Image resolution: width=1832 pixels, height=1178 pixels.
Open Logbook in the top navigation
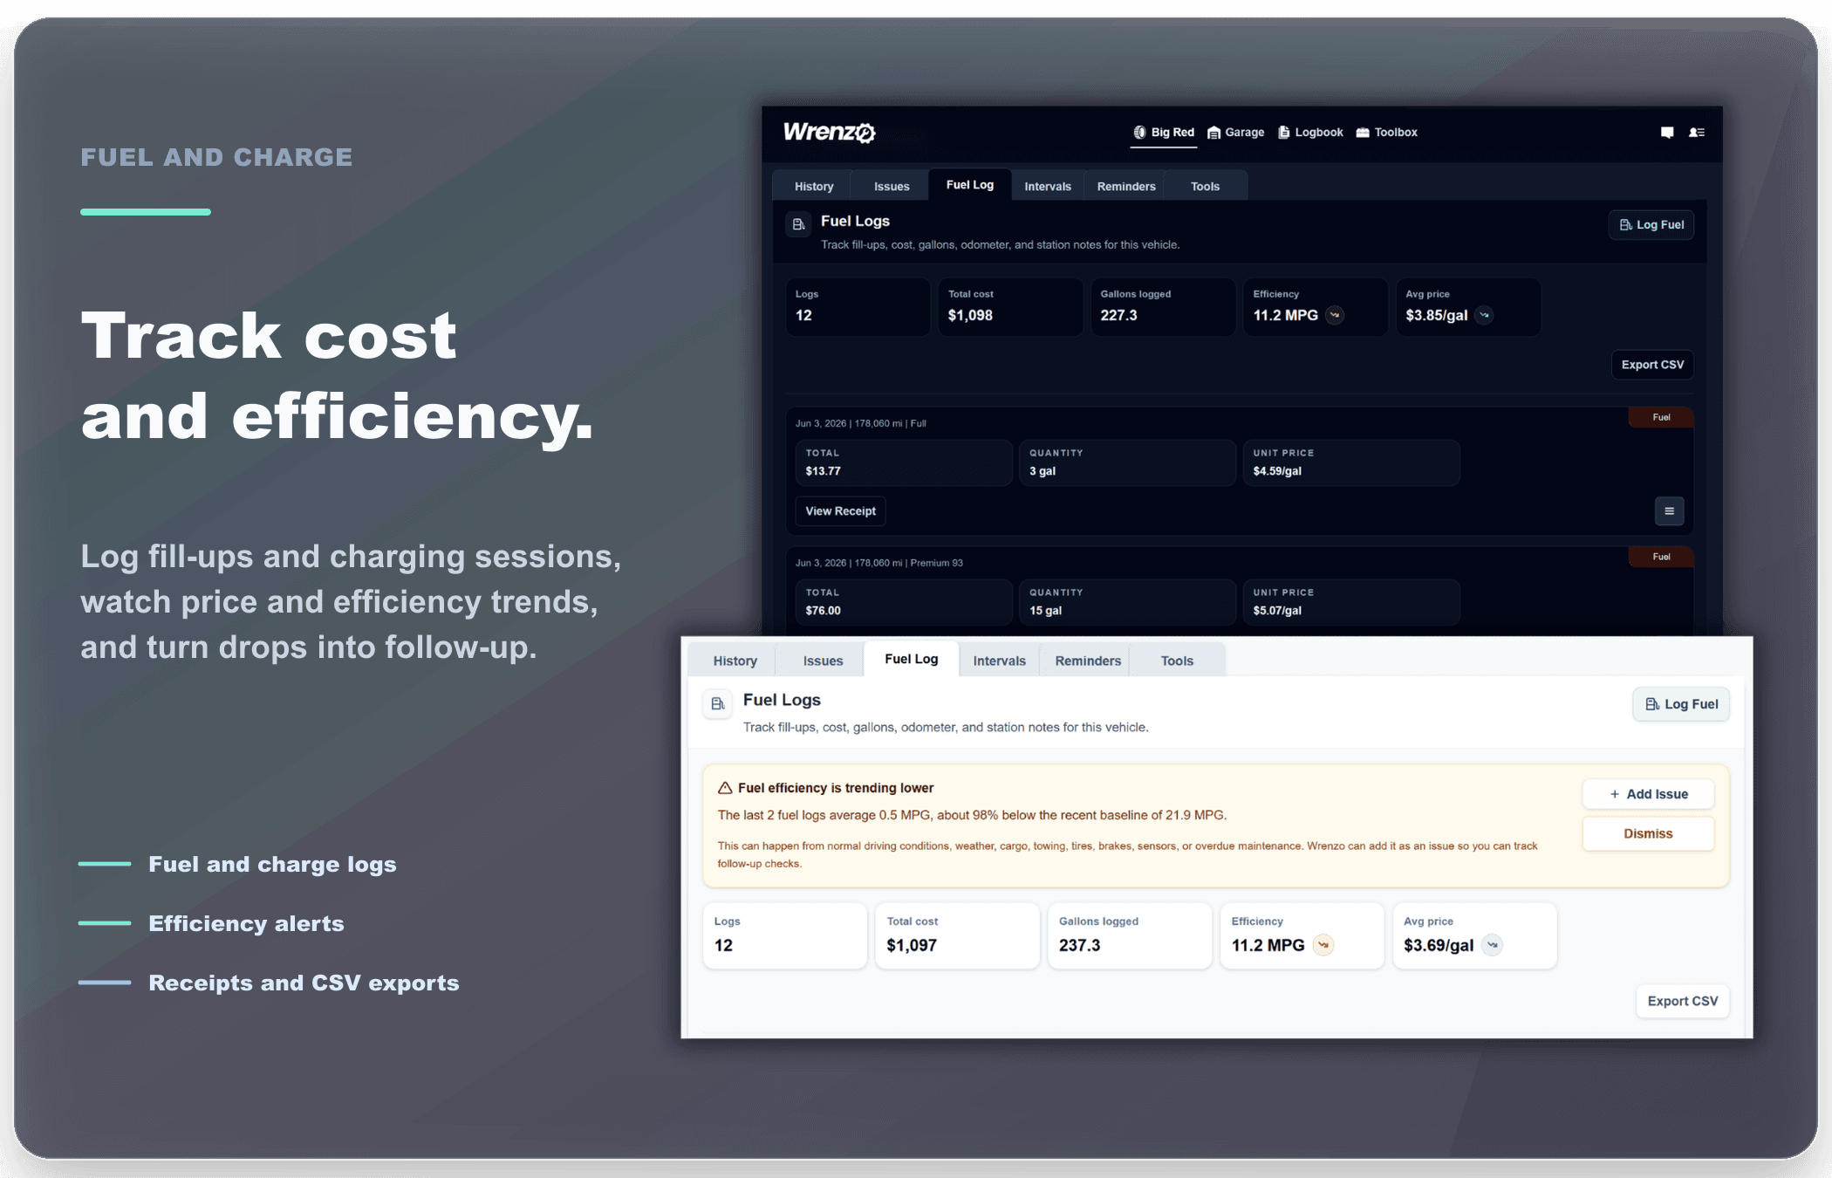(x=1310, y=133)
